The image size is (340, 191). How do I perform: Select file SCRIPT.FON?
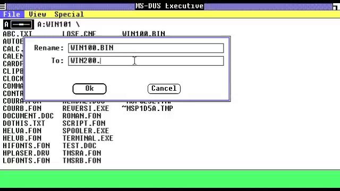(84, 123)
